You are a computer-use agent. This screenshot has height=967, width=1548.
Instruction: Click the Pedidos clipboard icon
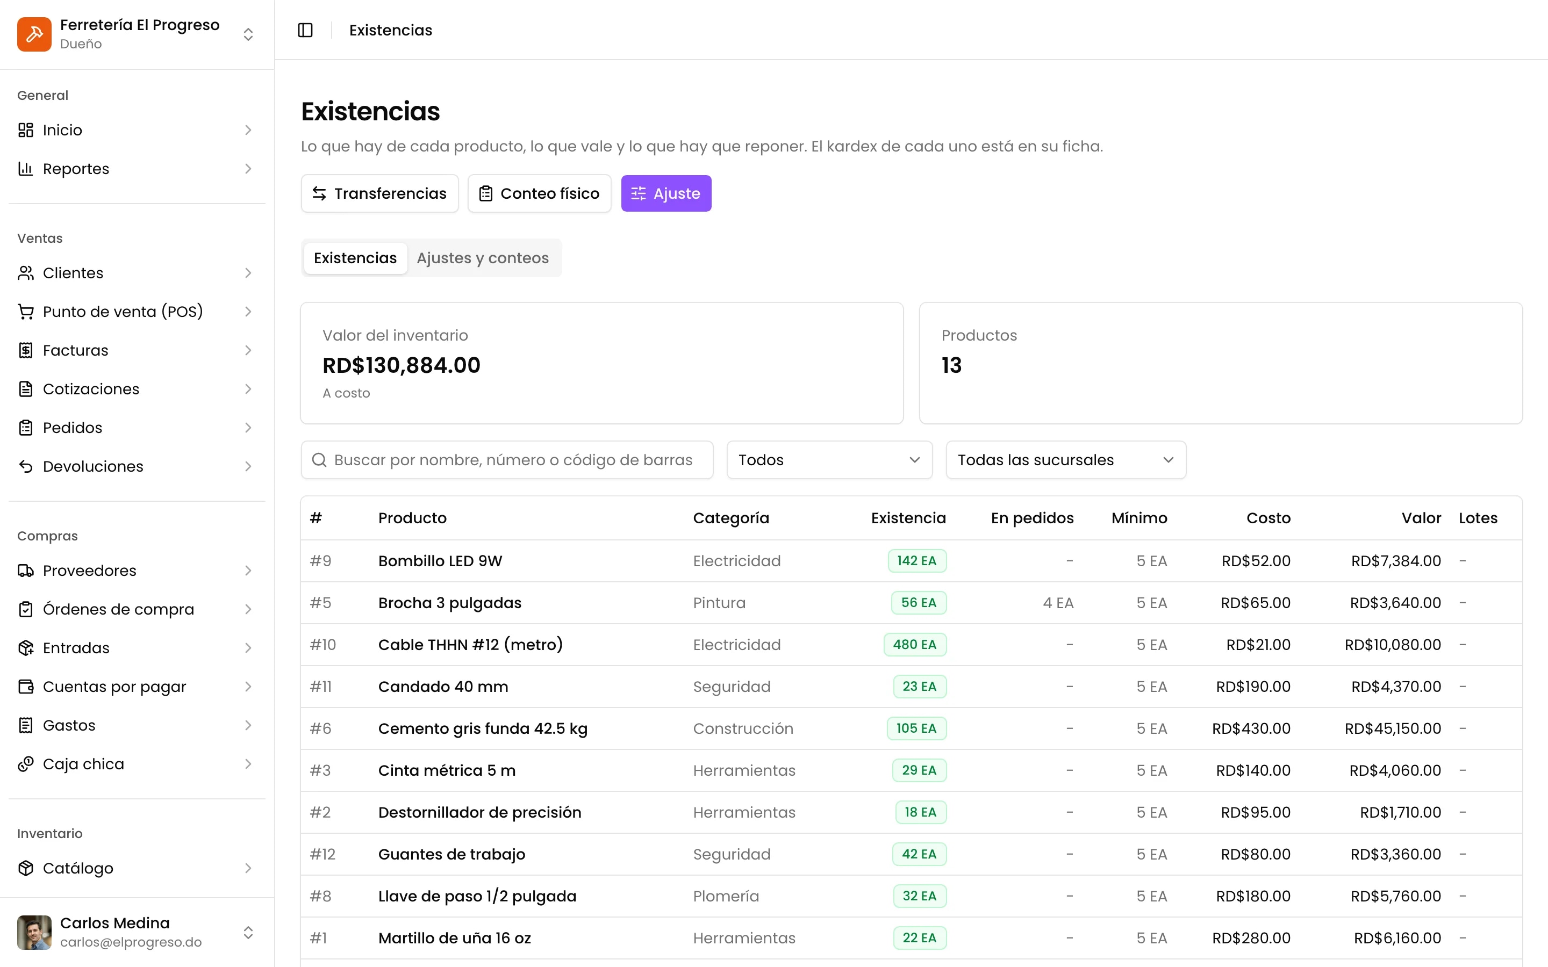[26, 428]
